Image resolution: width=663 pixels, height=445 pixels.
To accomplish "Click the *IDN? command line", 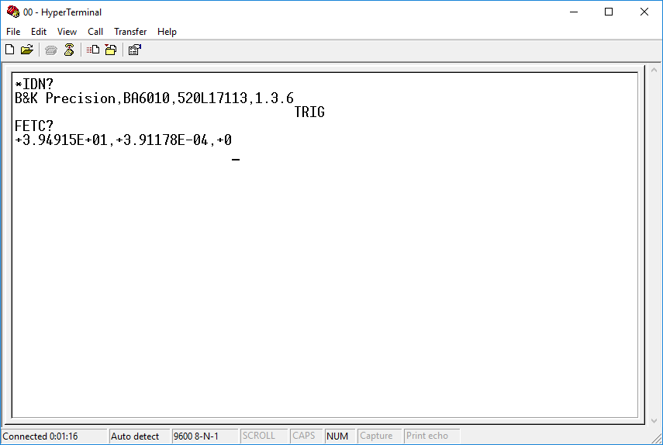I will (x=34, y=84).
